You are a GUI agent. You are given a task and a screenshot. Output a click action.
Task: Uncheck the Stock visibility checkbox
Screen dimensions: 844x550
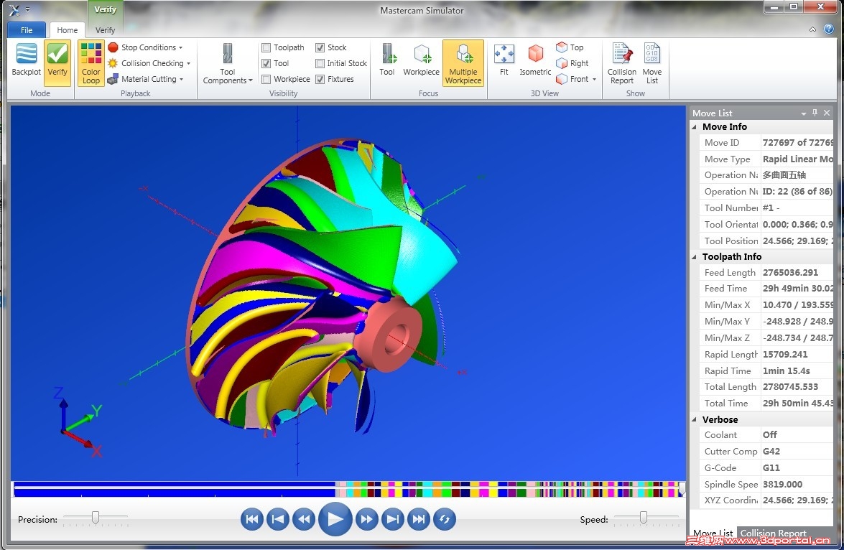pyautogui.click(x=320, y=47)
